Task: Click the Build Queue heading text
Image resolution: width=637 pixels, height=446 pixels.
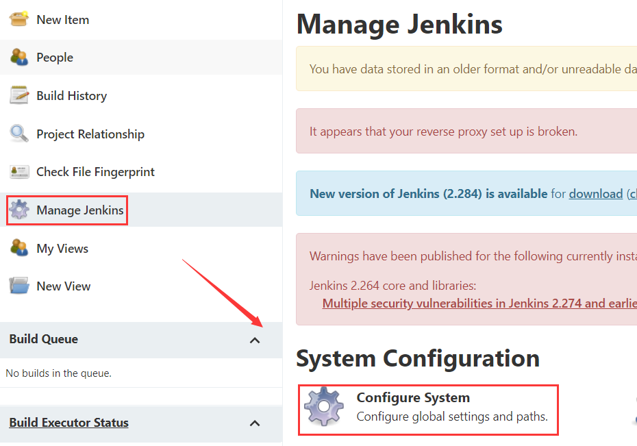Action: [x=44, y=338]
